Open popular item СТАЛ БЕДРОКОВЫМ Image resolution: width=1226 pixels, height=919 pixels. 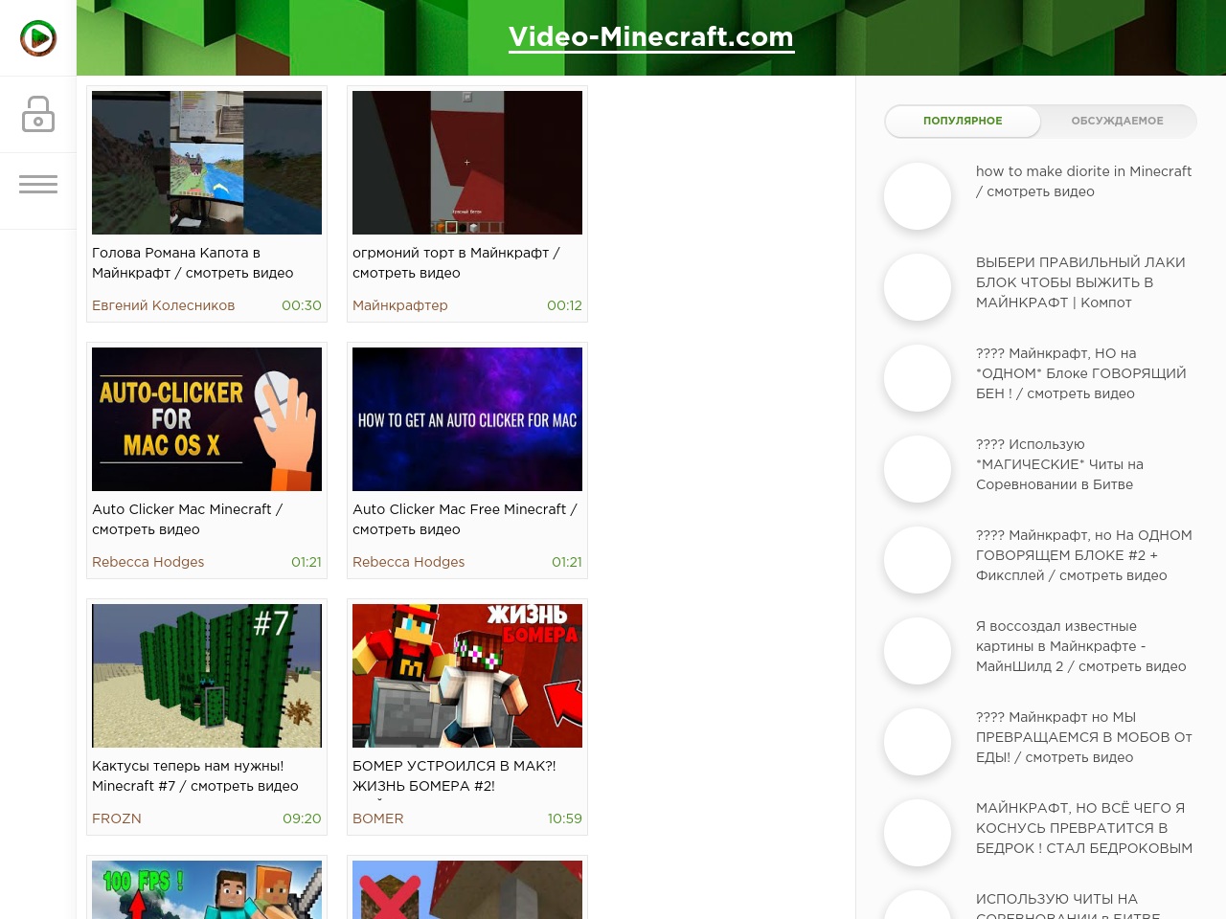coord(1084,828)
